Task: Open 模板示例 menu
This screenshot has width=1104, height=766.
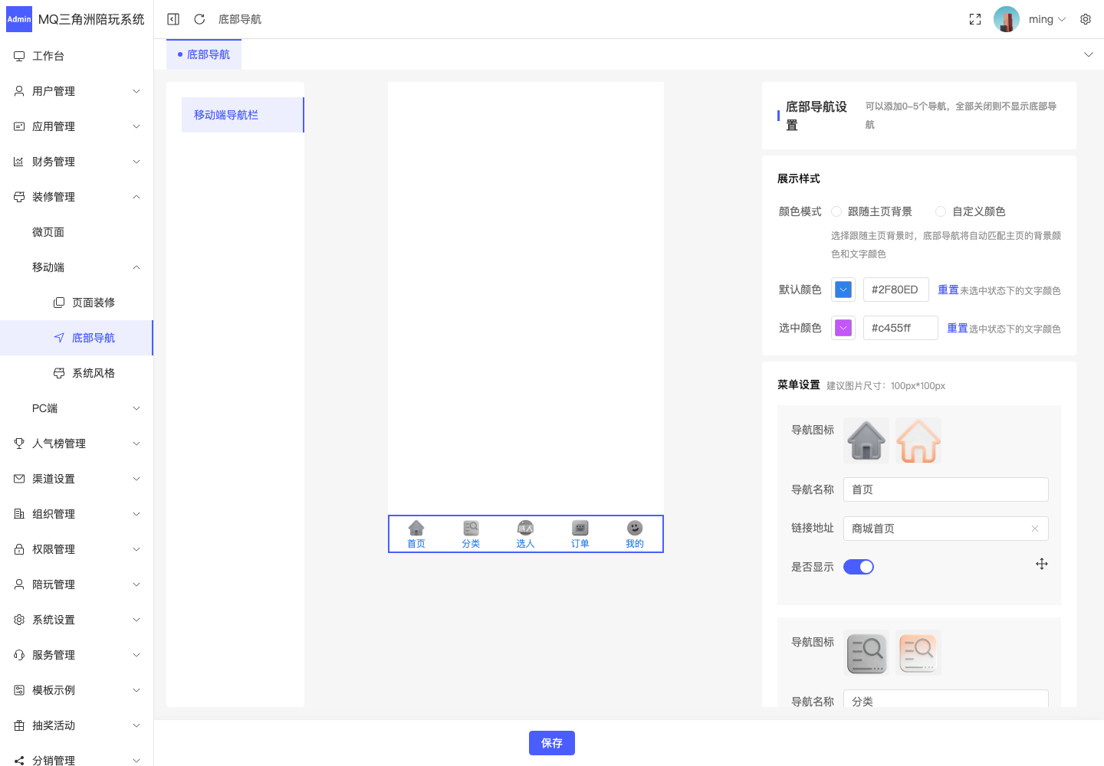Action: pyautogui.click(x=77, y=690)
